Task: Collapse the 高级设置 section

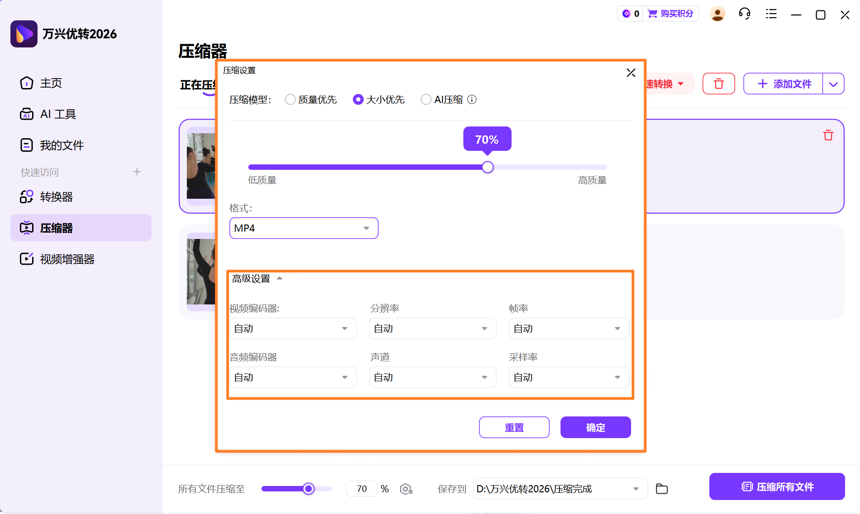Action: pyautogui.click(x=280, y=278)
